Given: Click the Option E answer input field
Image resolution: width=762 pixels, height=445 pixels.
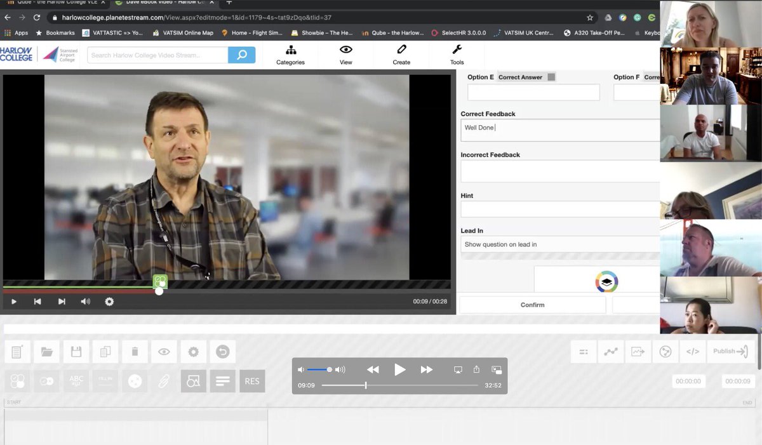Looking at the screenshot, I should pyautogui.click(x=533, y=92).
